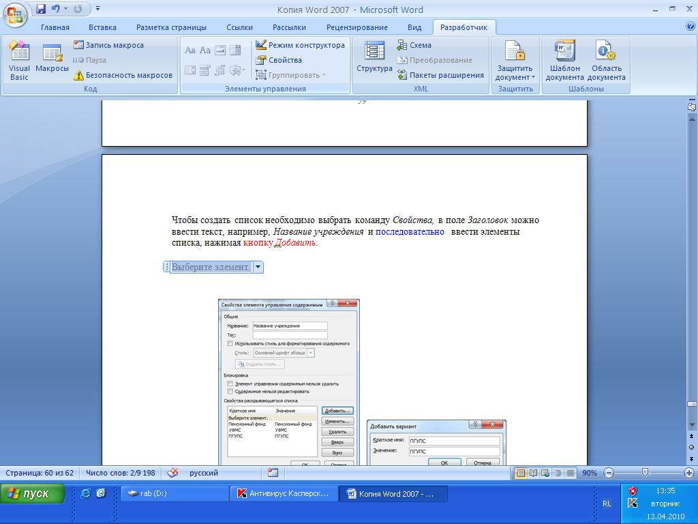Open rab (D:) taskbar window
The width and height of the screenshot is (698, 524).
tap(175, 494)
